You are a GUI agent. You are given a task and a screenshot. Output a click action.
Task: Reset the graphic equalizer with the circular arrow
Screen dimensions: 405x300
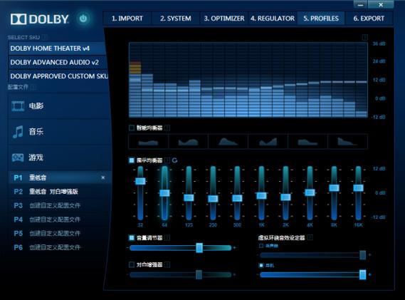174,160
